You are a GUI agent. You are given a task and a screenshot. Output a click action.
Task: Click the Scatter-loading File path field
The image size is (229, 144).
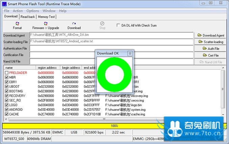pyautogui.click(x=111, y=42)
